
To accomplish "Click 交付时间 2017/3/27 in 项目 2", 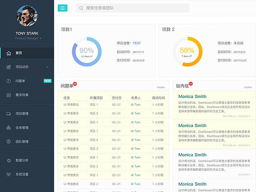I will [x=232, y=61].
